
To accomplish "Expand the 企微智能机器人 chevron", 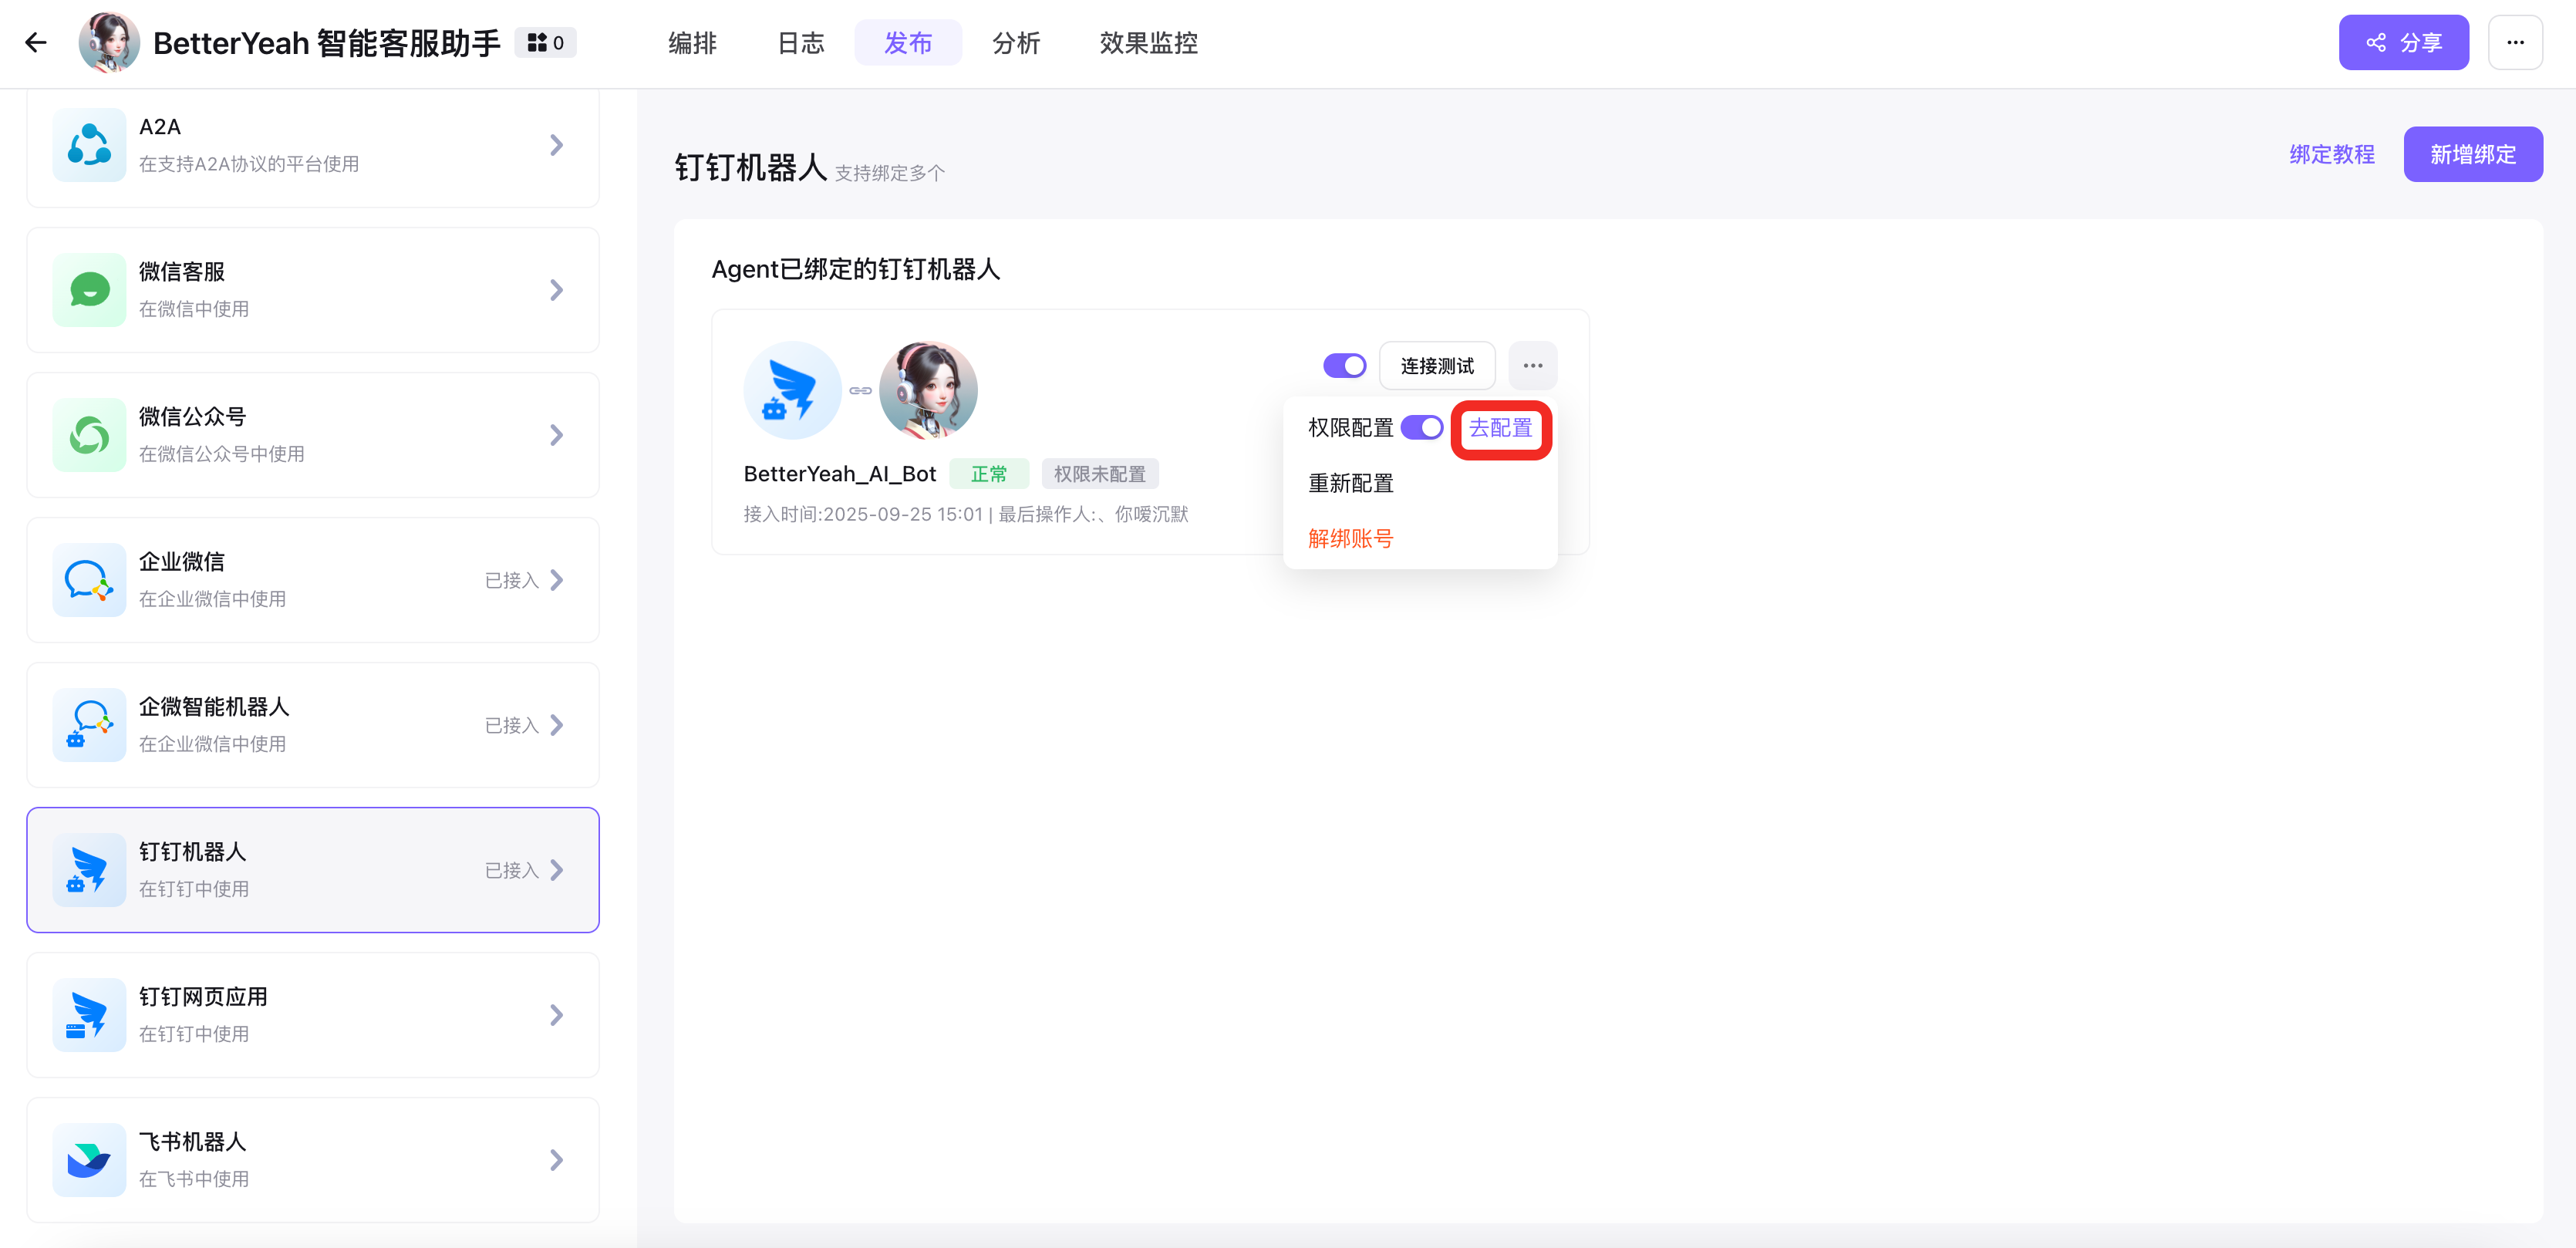I will (x=557, y=725).
